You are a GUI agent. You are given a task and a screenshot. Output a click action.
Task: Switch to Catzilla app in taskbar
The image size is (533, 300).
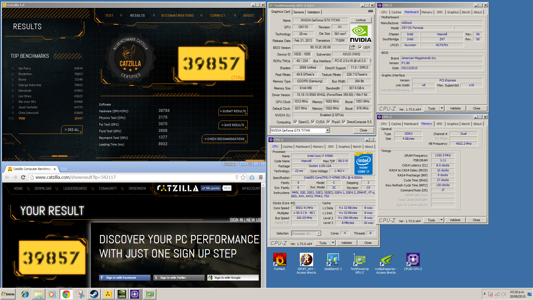coord(108,294)
